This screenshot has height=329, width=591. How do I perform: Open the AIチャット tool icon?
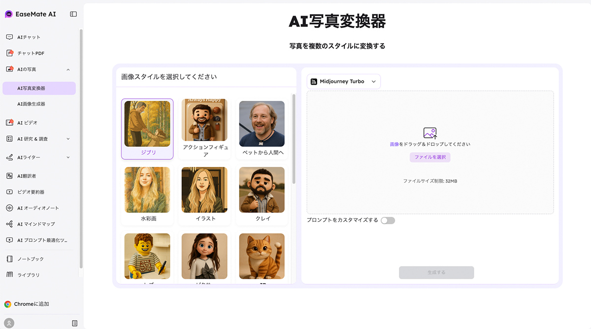(x=9, y=37)
